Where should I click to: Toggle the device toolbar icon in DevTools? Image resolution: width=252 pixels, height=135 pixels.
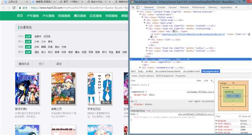point(138,7)
